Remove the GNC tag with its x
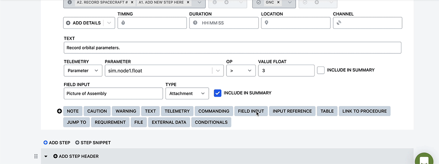This screenshot has height=164, width=439. 278,2
